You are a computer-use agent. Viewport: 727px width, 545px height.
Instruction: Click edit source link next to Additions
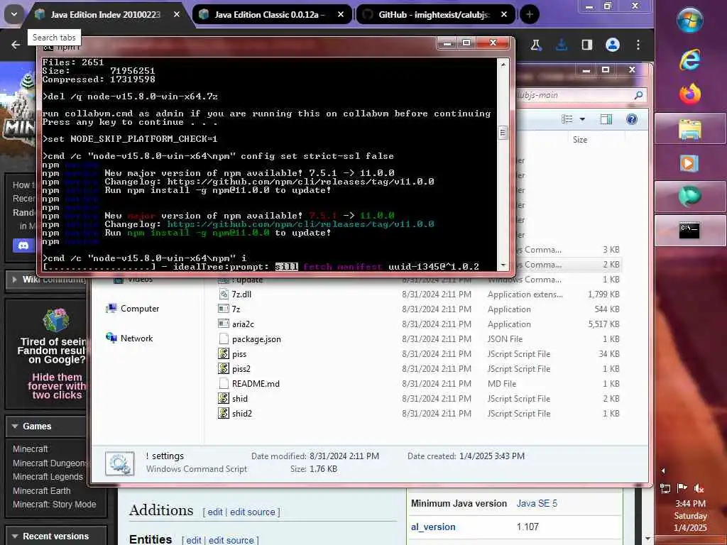(x=252, y=512)
